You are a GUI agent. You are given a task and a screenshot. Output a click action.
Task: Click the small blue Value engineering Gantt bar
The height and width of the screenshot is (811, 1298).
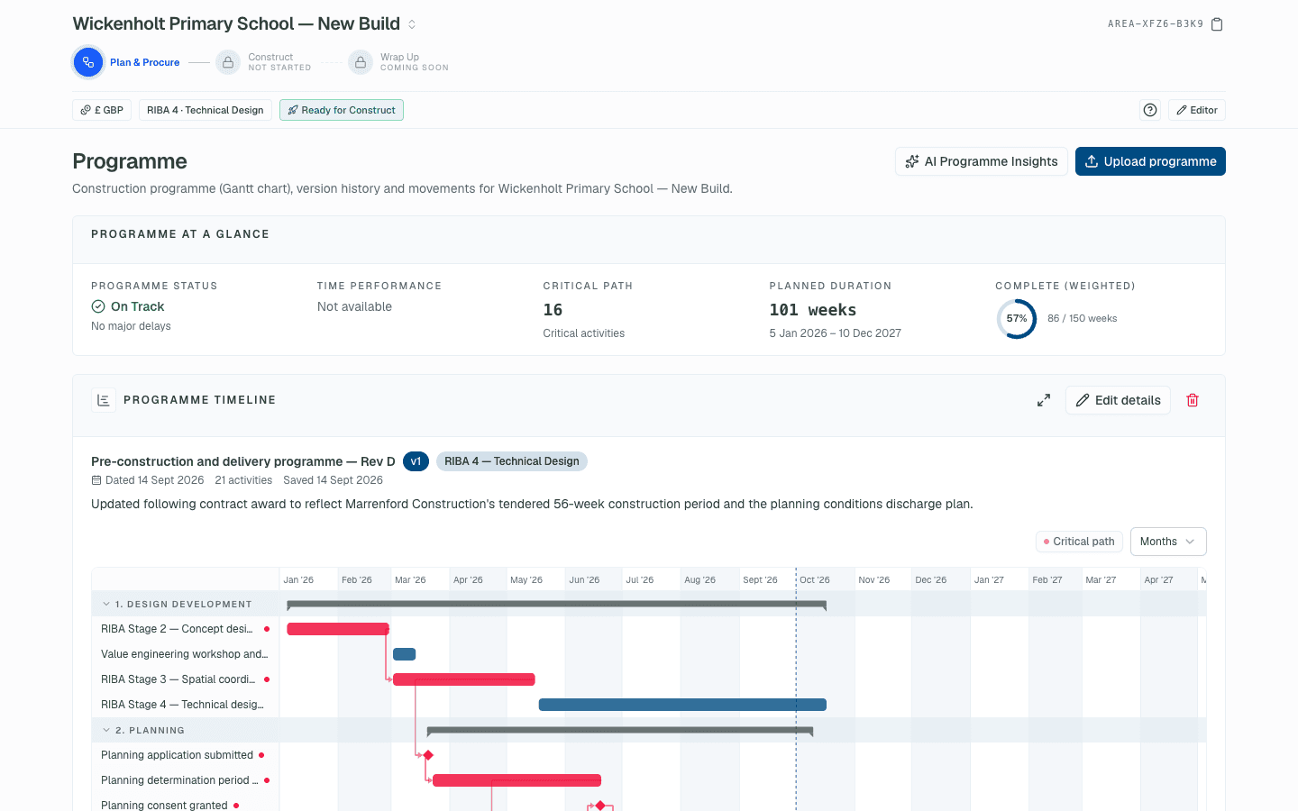(405, 654)
